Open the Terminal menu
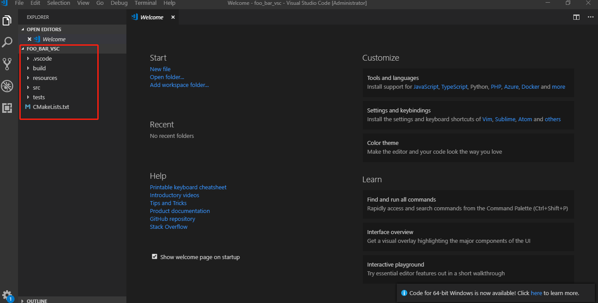Screen dimensions: 598x303 pyautogui.click(x=146, y=3)
